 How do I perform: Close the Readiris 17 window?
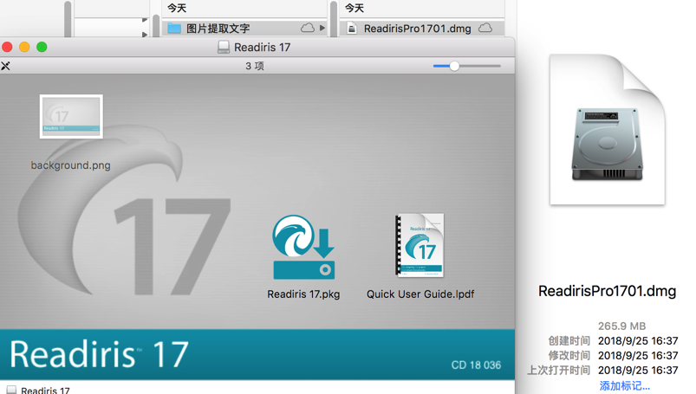click(7, 47)
